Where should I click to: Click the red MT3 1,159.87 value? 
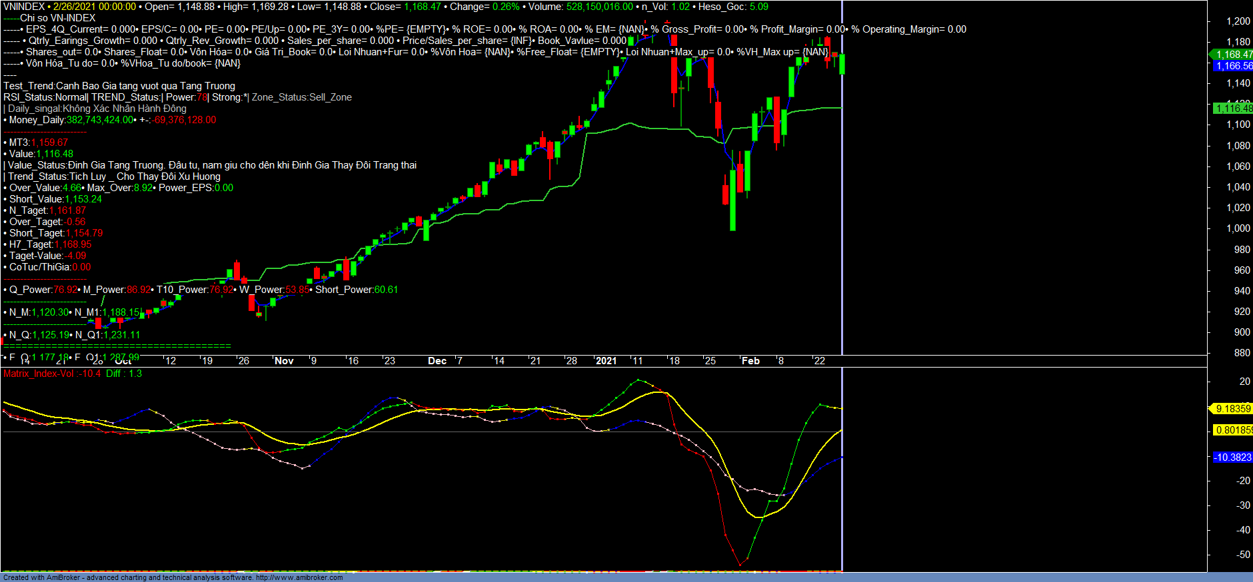pos(49,143)
